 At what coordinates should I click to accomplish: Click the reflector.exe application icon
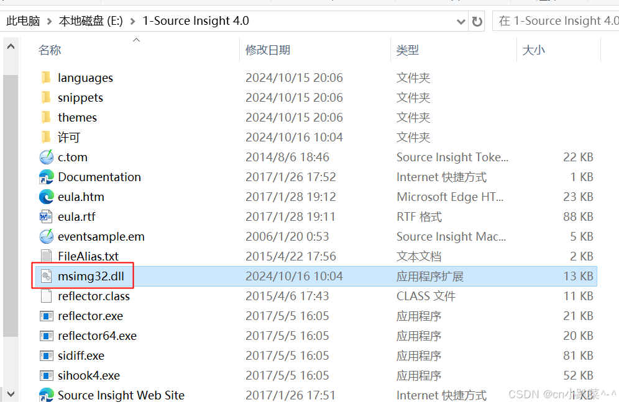pyautogui.click(x=46, y=316)
